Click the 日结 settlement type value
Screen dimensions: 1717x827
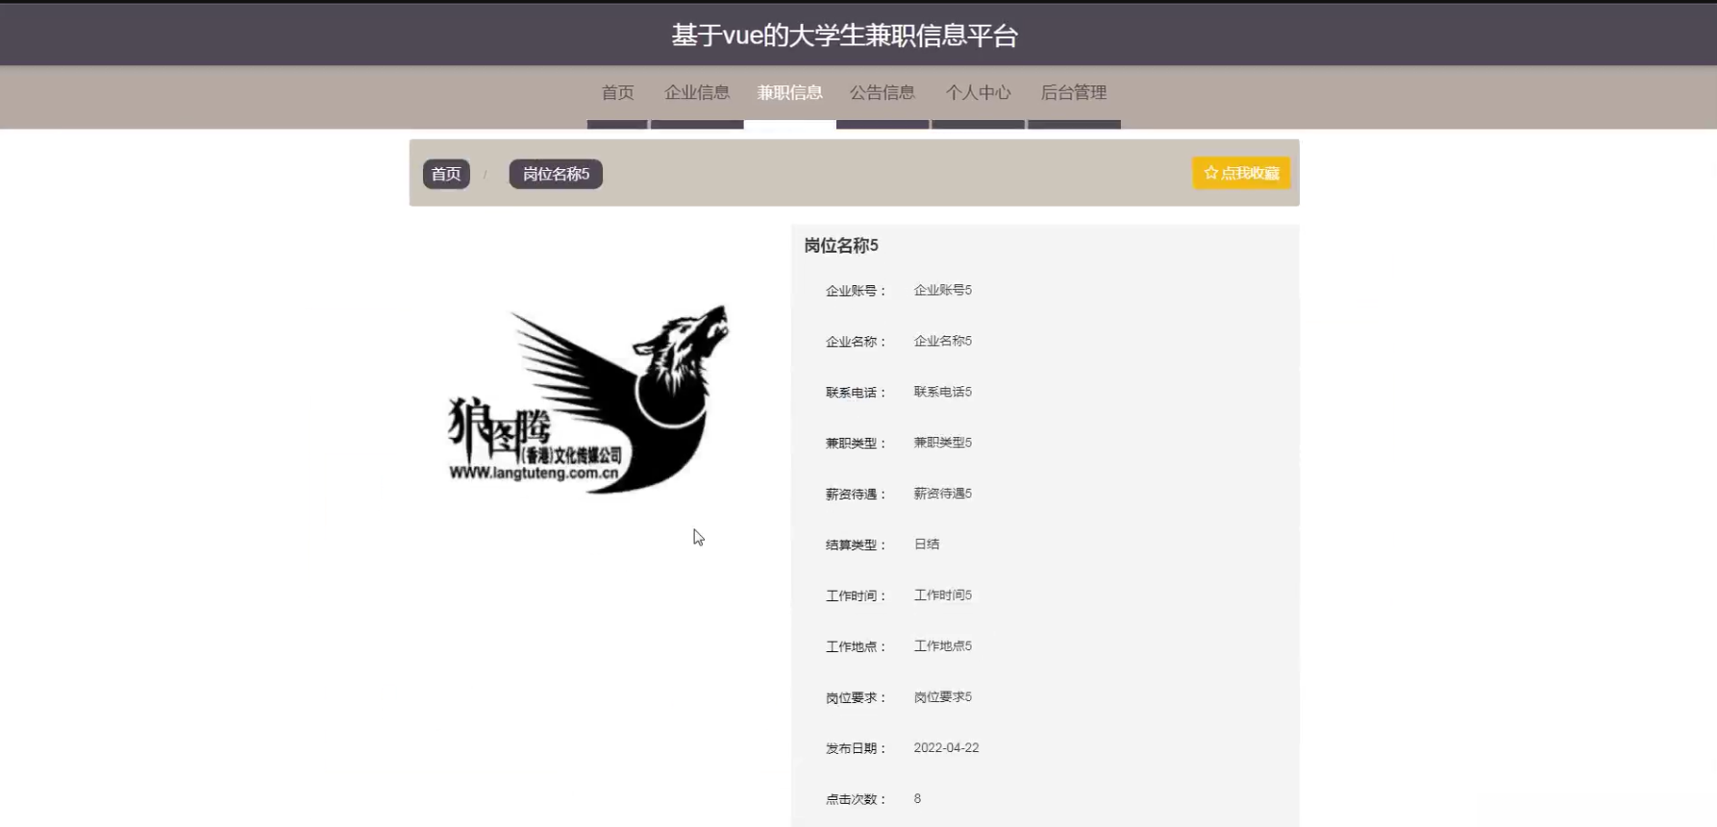[x=927, y=545]
